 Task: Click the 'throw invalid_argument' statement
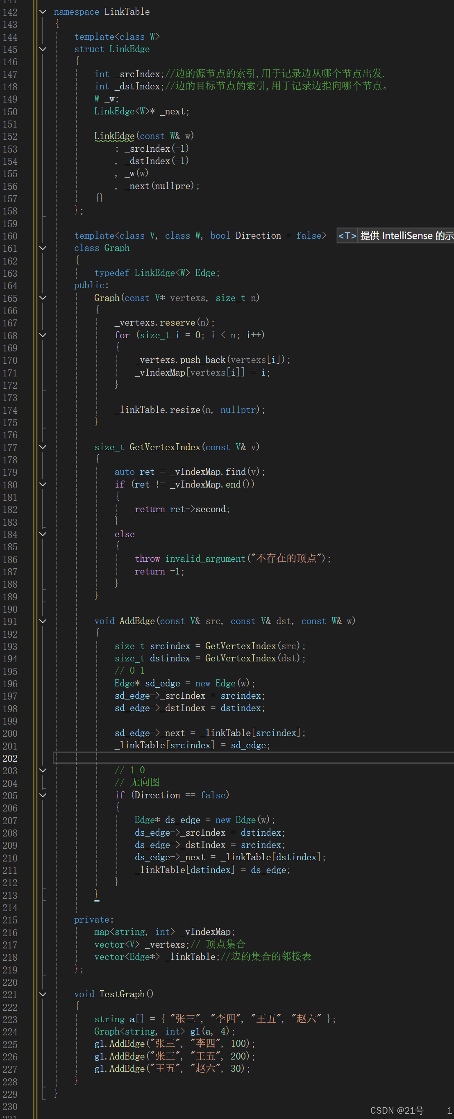coord(233,558)
